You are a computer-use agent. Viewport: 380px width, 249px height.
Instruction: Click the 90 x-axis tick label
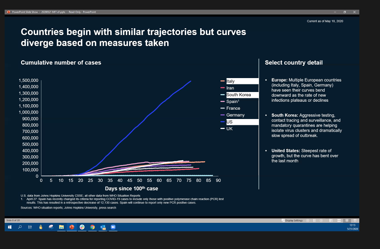pyautogui.click(x=218, y=181)
